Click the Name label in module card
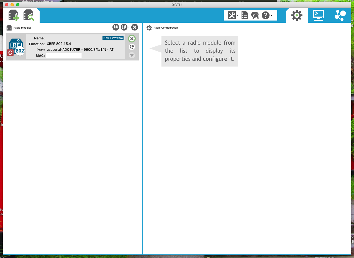Image resolution: width=354 pixels, height=258 pixels. [39, 38]
